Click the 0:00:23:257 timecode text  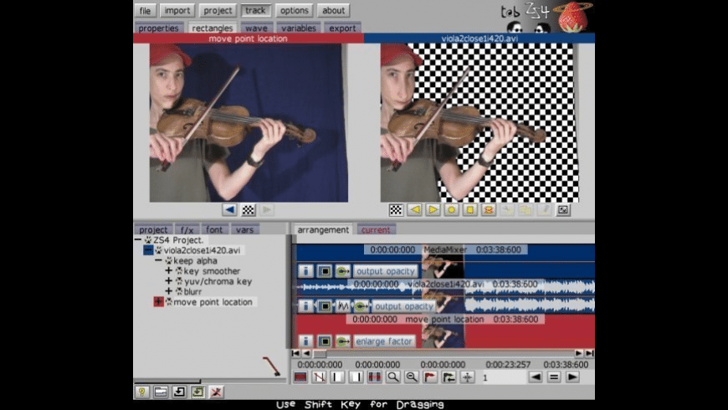(x=508, y=365)
